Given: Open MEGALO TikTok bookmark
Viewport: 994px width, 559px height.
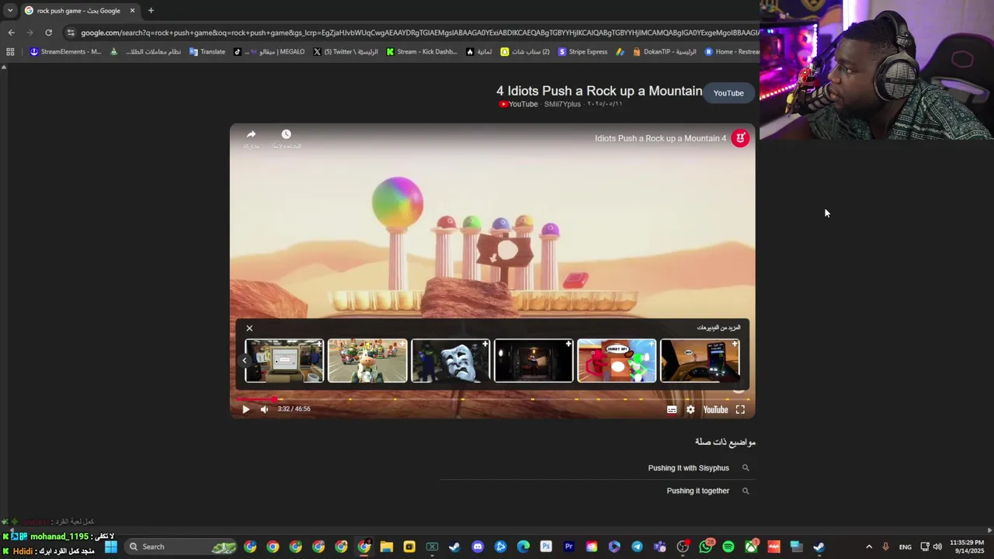Looking at the screenshot, I should pos(269,52).
